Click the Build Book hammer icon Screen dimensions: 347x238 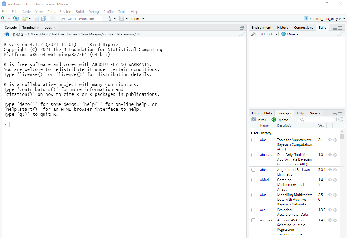[254, 34]
